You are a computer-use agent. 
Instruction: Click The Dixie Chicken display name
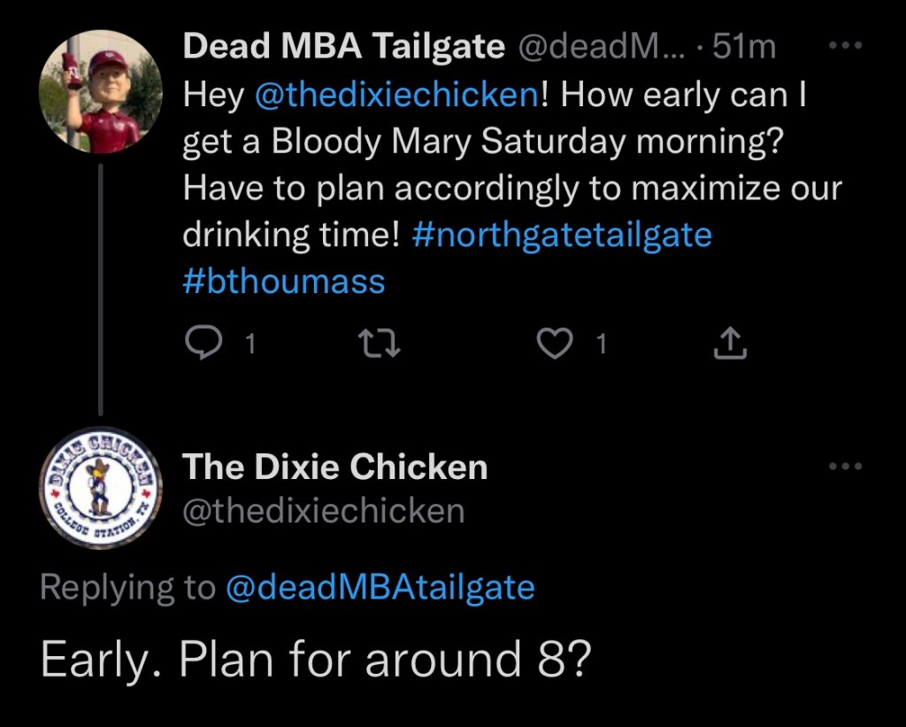pyautogui.click(x=334, y=467)
